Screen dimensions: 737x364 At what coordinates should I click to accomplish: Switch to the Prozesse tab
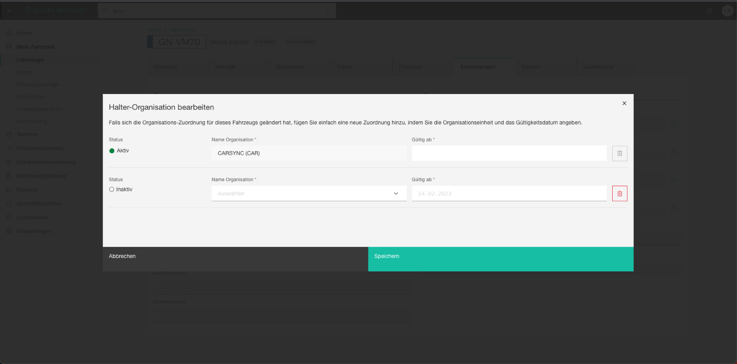pos(423,67)
